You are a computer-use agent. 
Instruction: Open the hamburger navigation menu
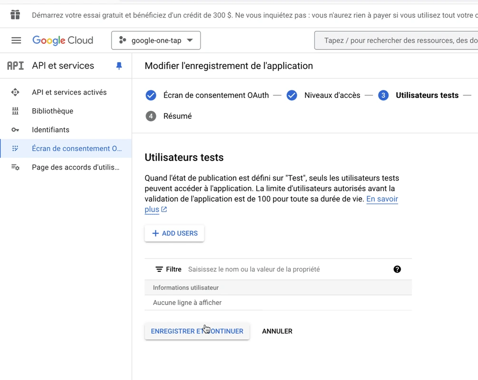[16, 40]
